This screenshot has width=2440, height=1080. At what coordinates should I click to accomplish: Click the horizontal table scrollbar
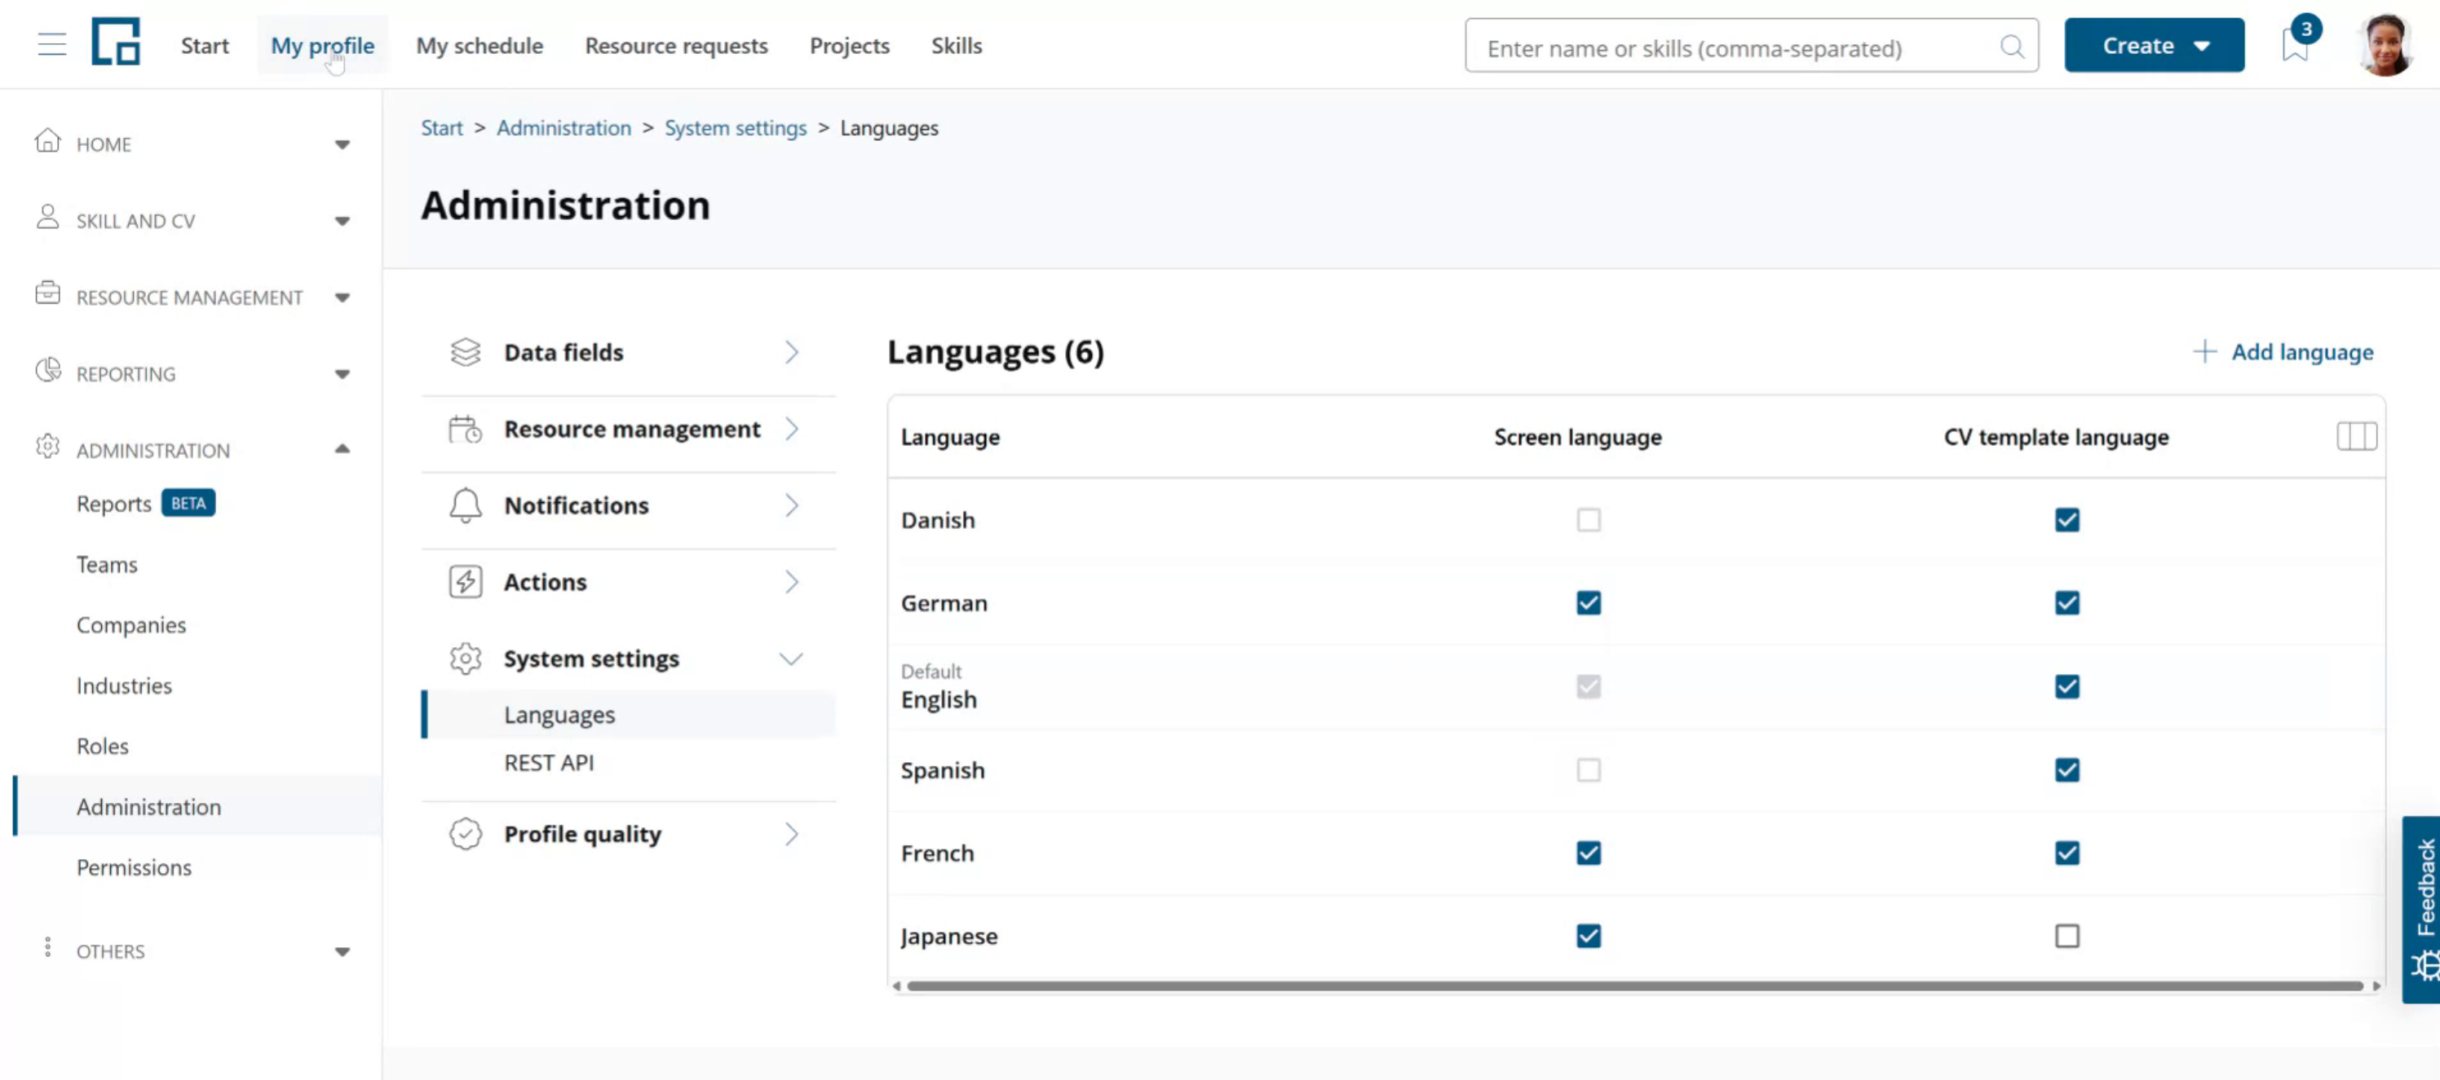click(1635, 985)
